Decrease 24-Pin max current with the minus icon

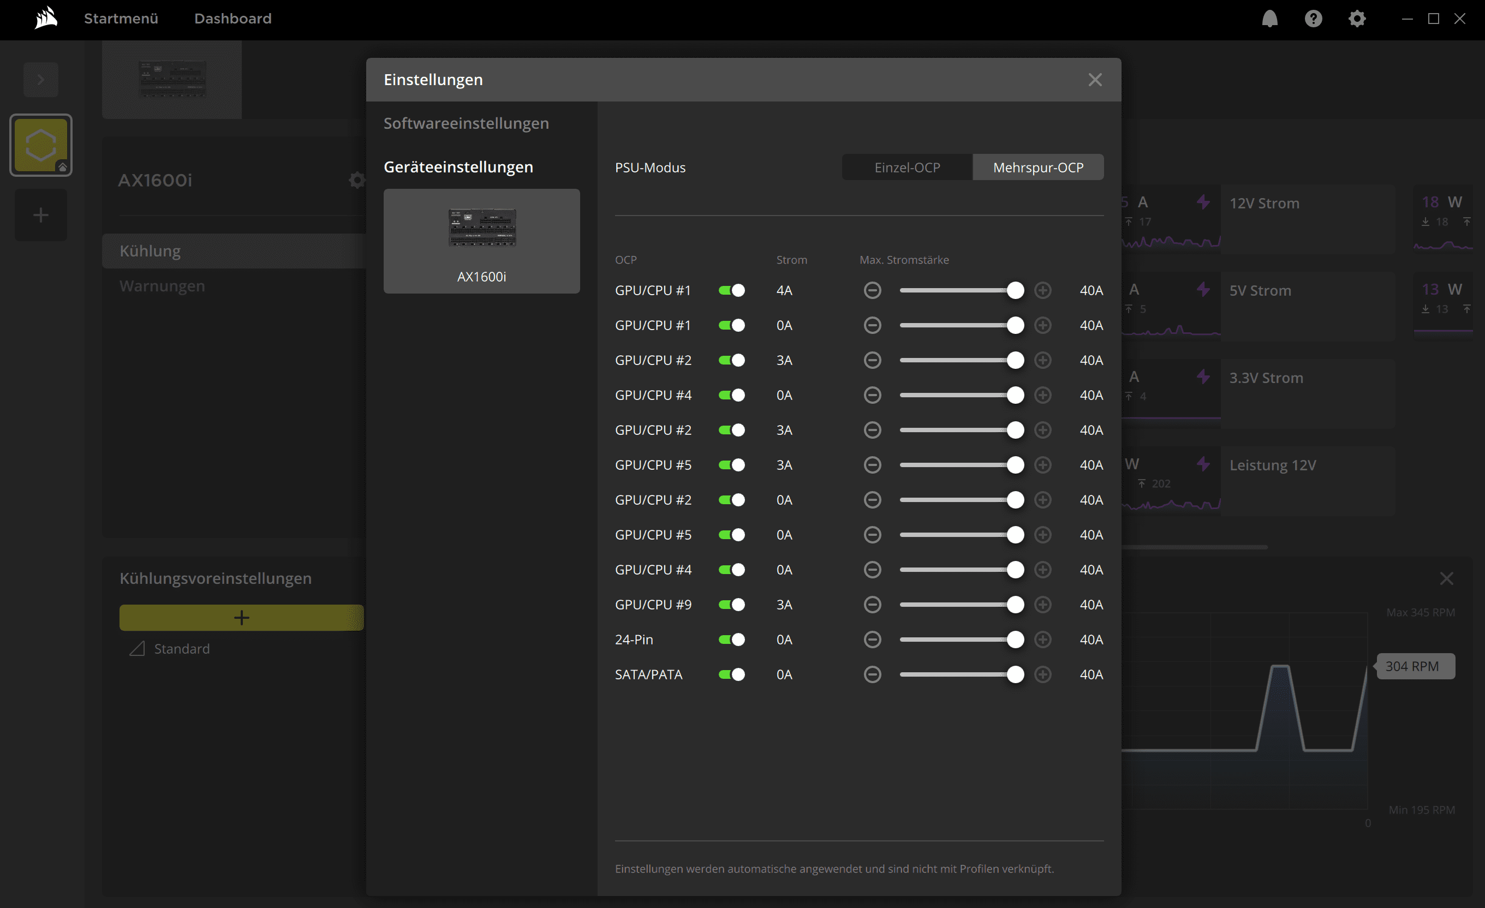872,640
